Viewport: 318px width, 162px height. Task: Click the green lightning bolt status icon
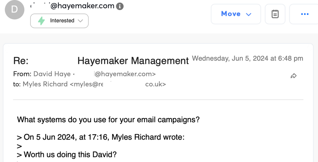point(41,21)
